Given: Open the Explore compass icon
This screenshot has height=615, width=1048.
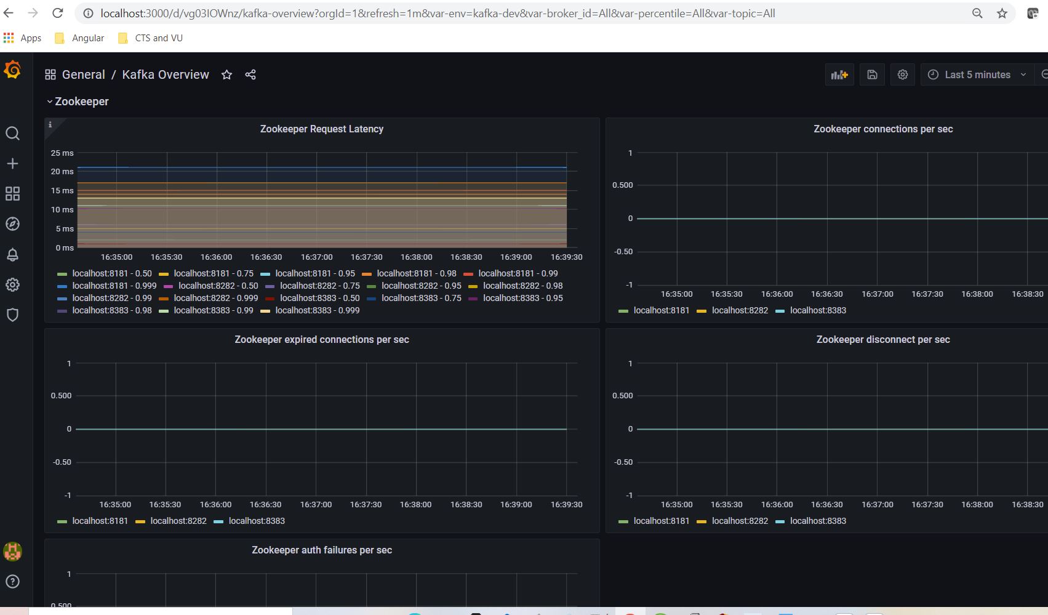Looking at the screenshot, I should pos(12,223).
